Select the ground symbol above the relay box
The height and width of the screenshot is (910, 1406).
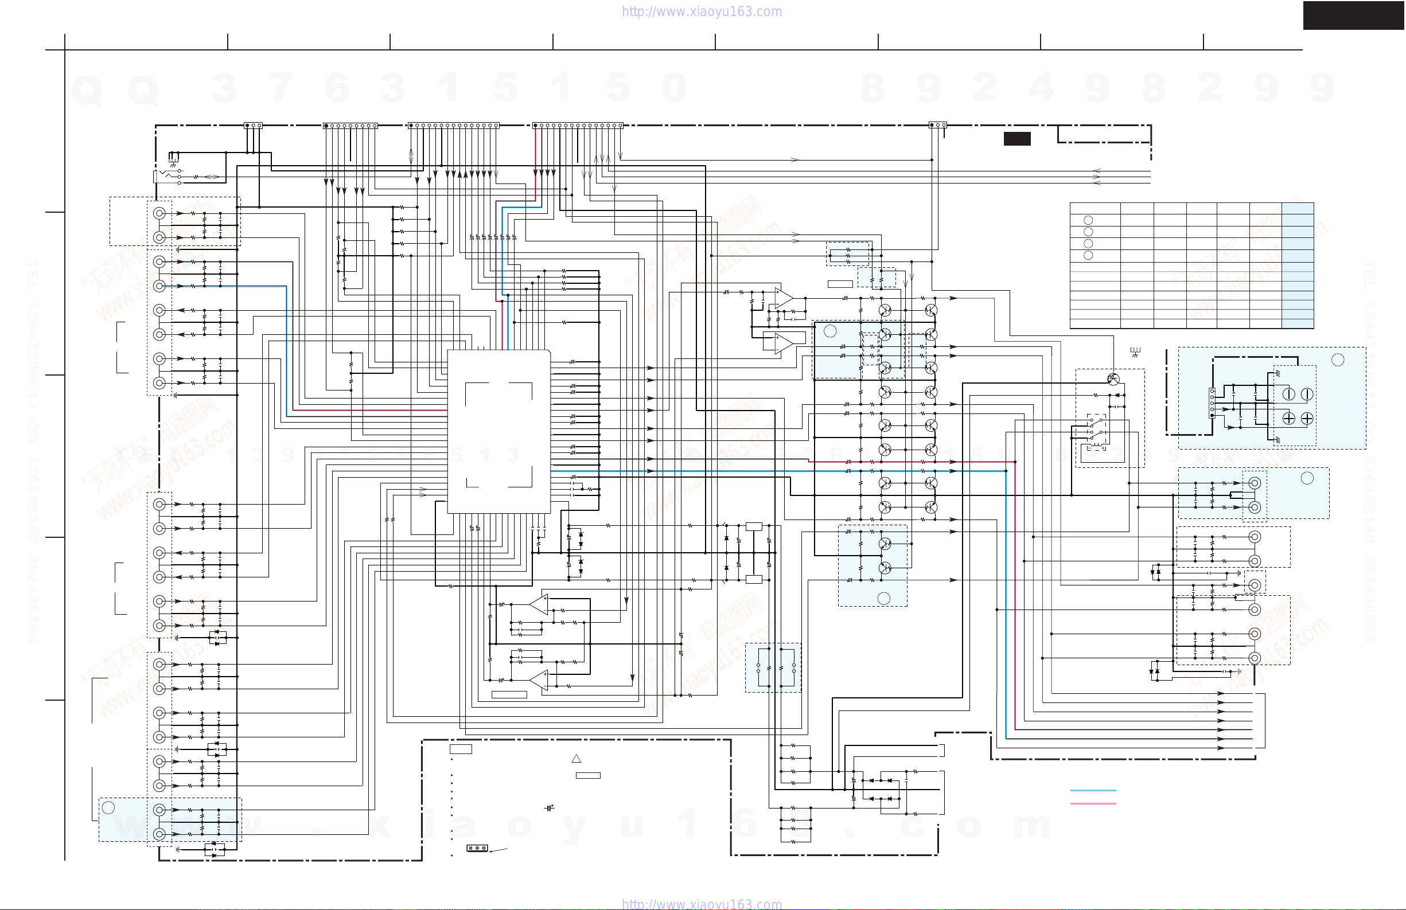pyautogui.click(x=1135, y=353)
